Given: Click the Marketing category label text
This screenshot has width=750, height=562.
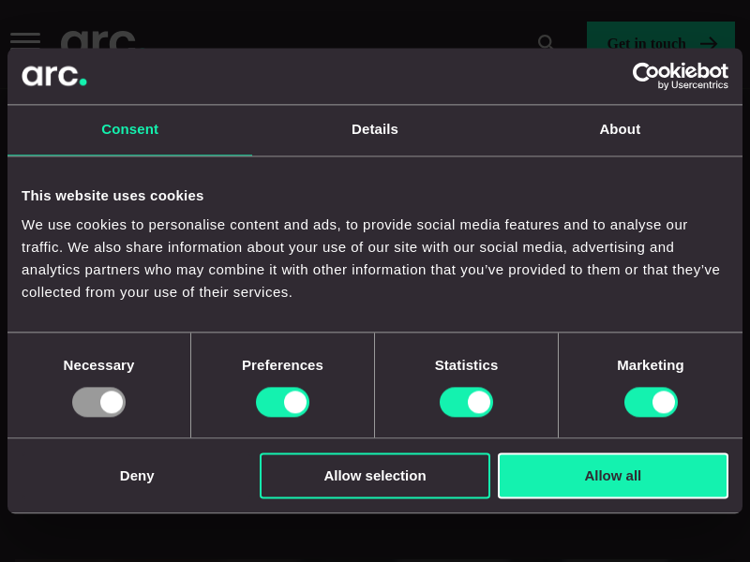Looking at the screenshot, I should pos(651,365).
